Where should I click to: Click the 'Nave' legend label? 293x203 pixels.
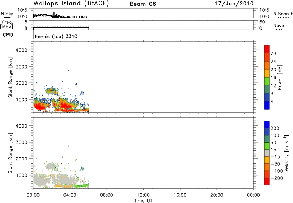(x=279, y=25)
